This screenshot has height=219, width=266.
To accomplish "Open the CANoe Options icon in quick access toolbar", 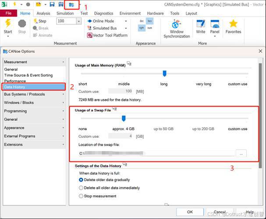I will point(71,5).
